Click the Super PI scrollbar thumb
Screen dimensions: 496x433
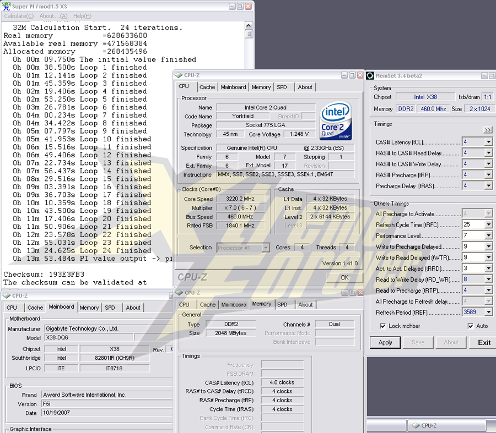249,34
